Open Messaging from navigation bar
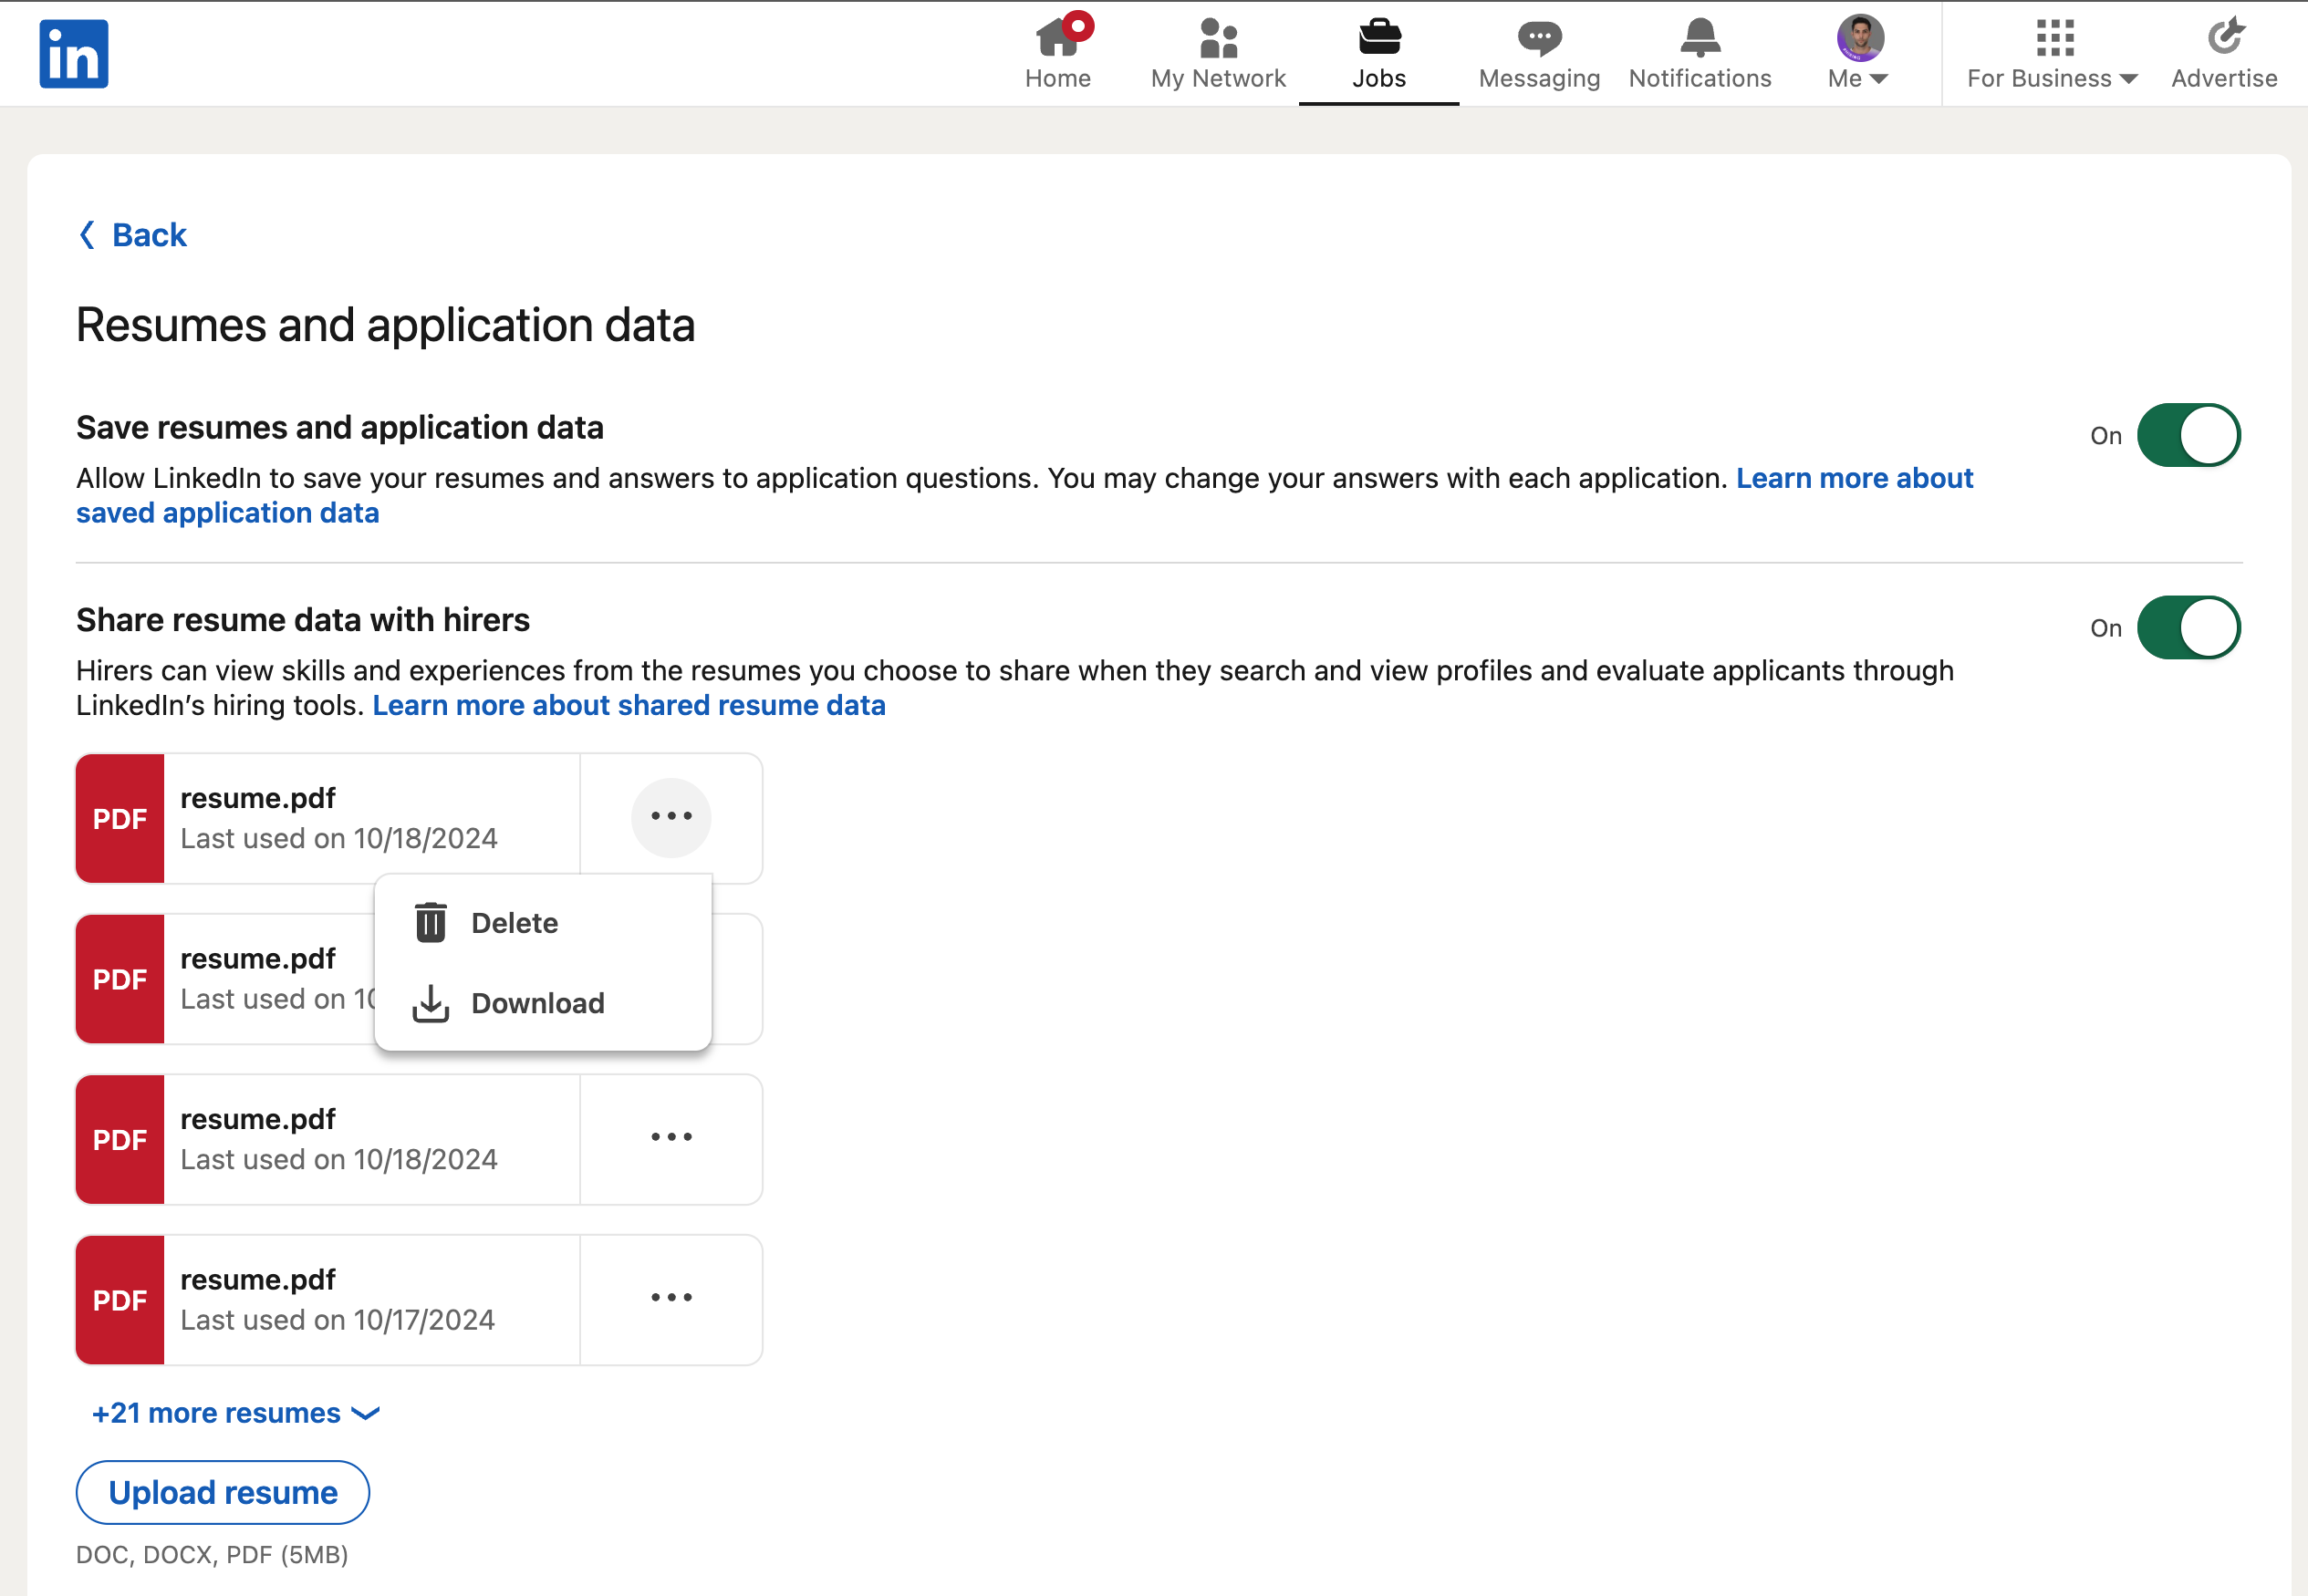2308x1596 pixels. (1539, 54)
